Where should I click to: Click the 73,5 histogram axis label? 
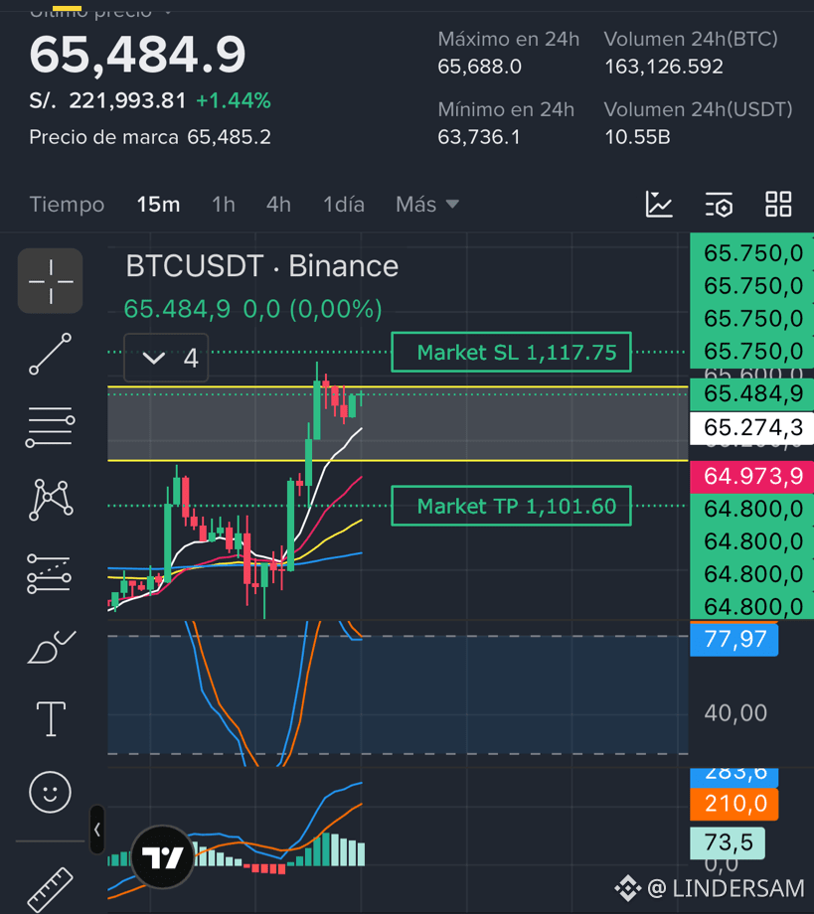point(728,842)
